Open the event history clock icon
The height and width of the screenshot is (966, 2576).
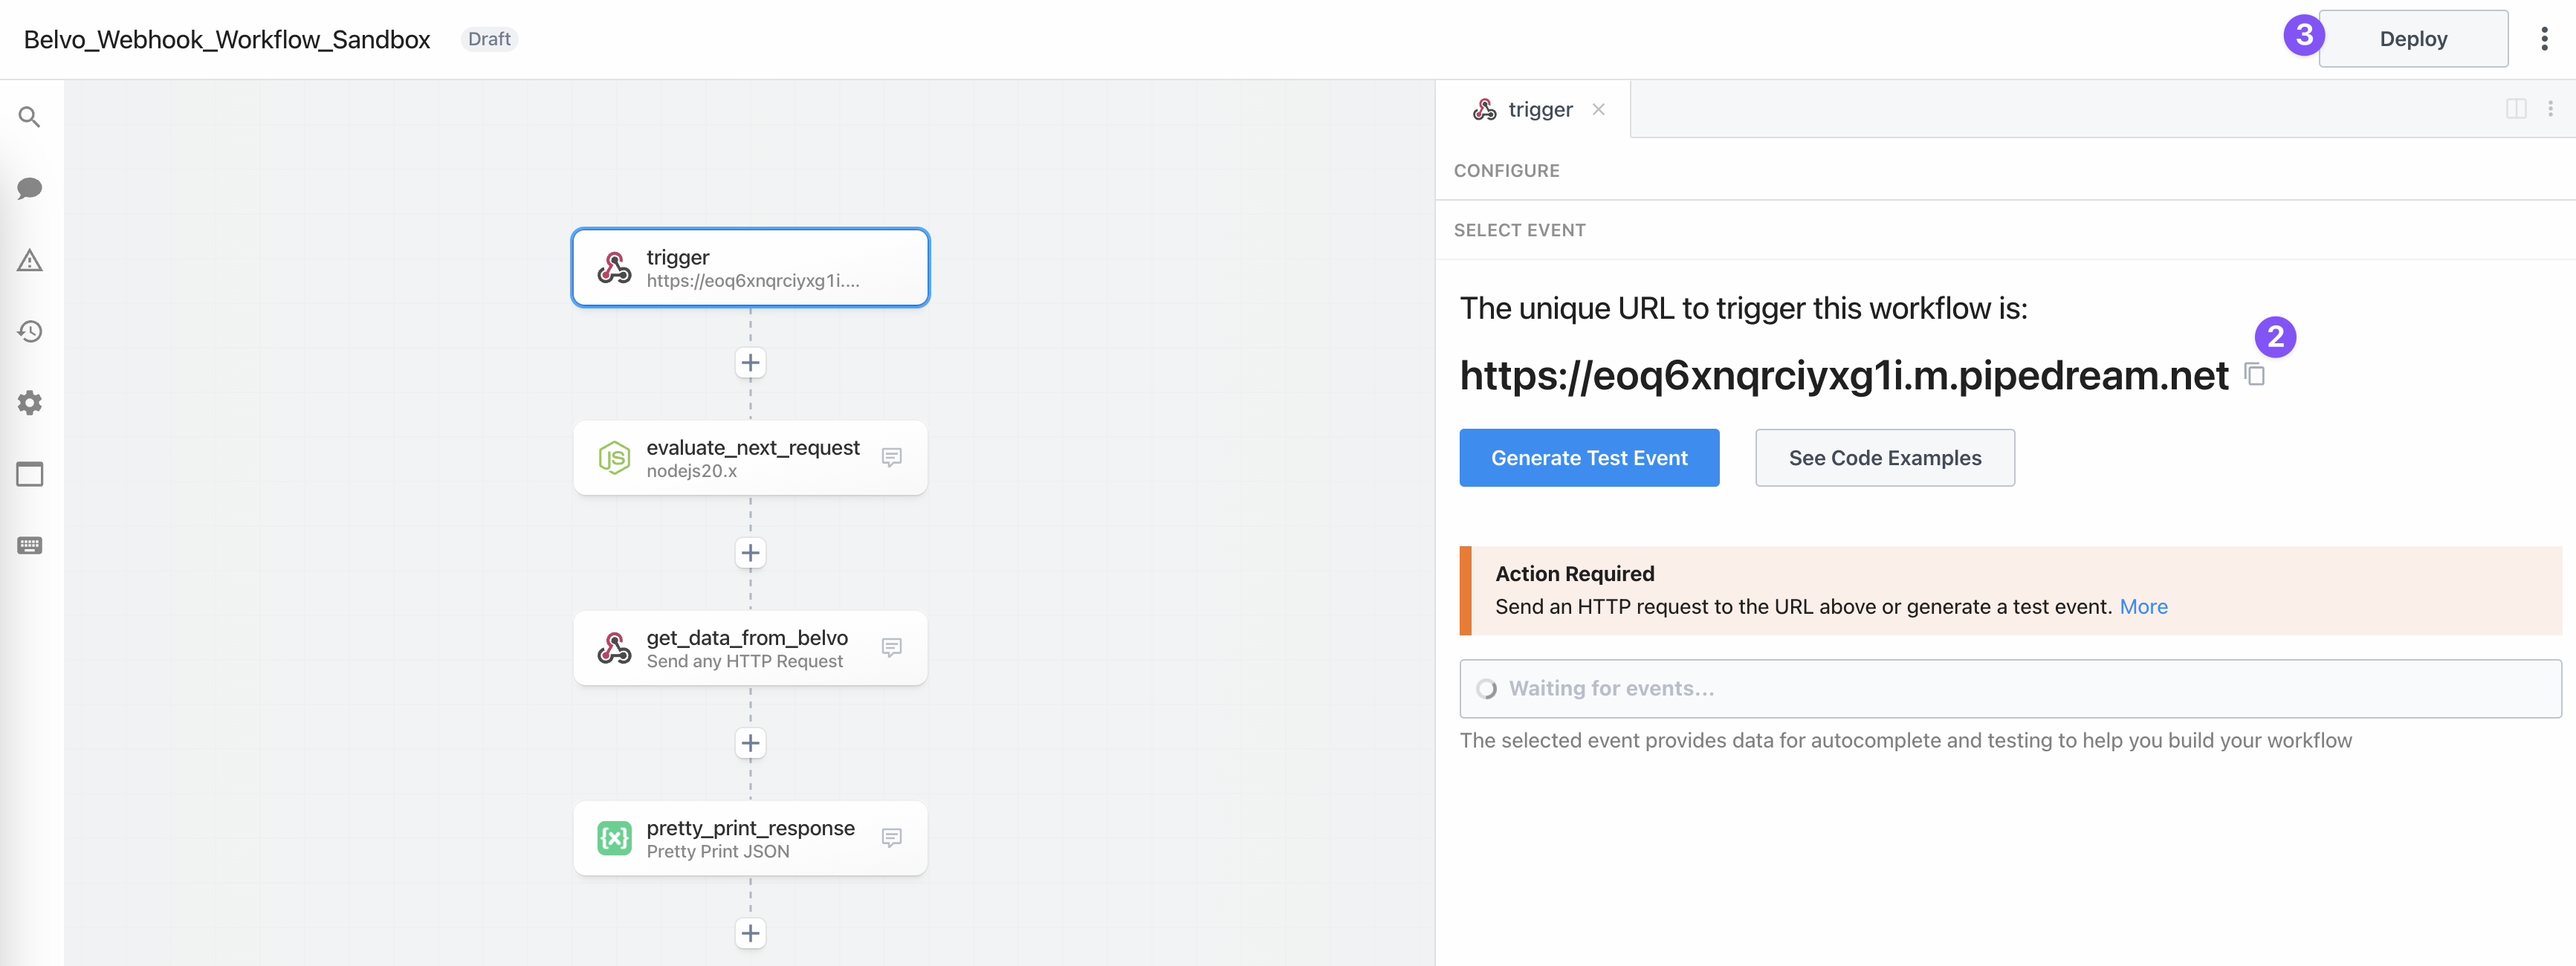click(x=30, y=332)
